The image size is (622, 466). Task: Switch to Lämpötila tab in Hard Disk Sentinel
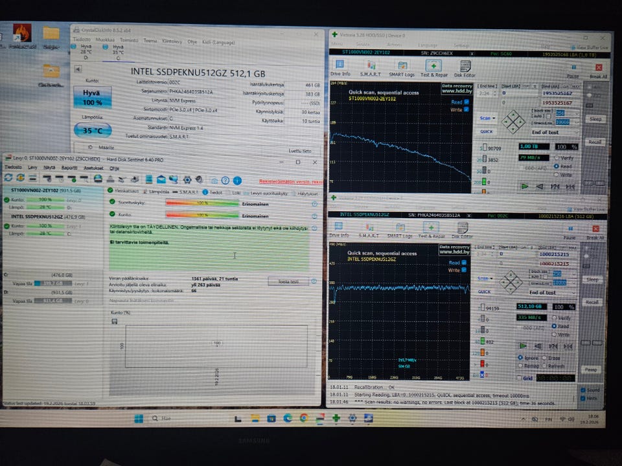[155, 192]
